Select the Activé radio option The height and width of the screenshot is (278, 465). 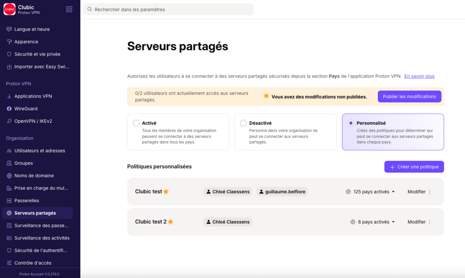click(136, 123)
